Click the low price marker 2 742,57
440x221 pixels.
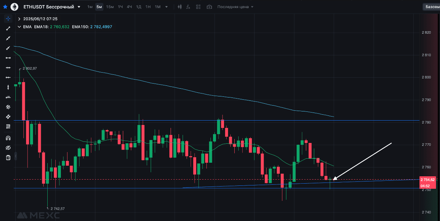[x=58, y=209]
